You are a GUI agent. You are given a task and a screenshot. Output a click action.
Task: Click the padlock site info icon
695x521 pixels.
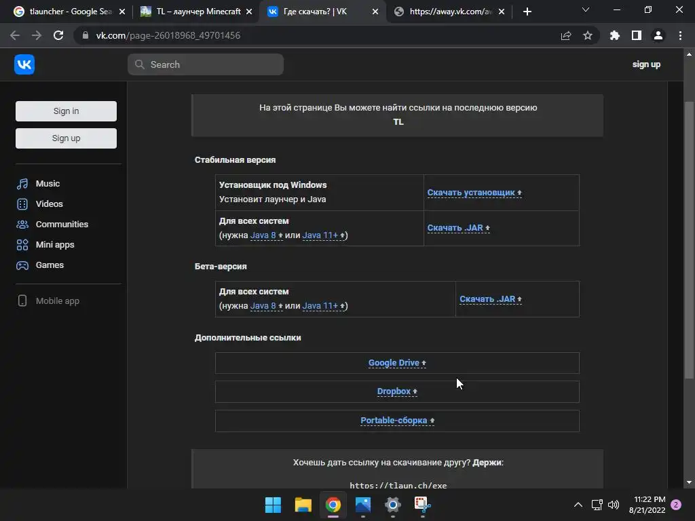[86, 35]
